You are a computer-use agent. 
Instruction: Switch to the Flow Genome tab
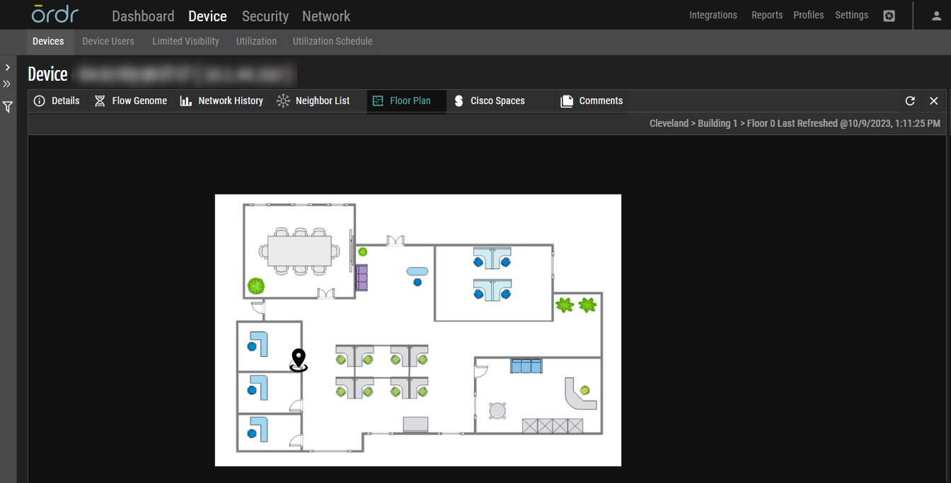pyautogui.click(x=131, y=101)
